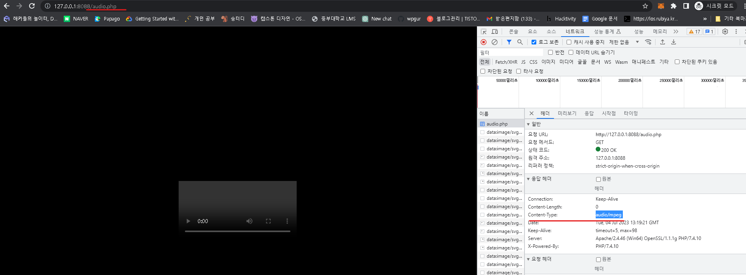This screenshot has width=746, height=275.
Task: Open the Papago bookmark
Action: point(107,18)
